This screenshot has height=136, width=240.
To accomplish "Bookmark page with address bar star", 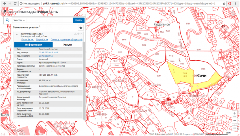I will pos(224,3).
